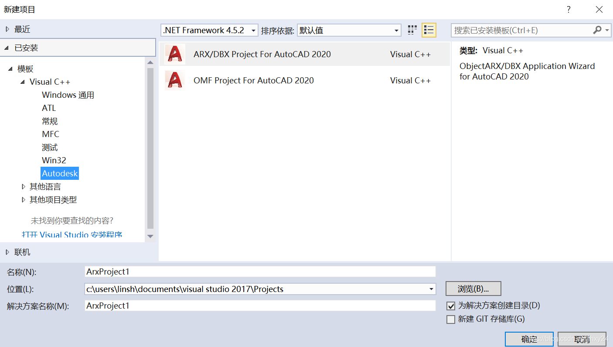Image resolution: width=613 pixels, height=347 pixels.
Task: Select Windows 通用 template category
Action: point(68,95)
